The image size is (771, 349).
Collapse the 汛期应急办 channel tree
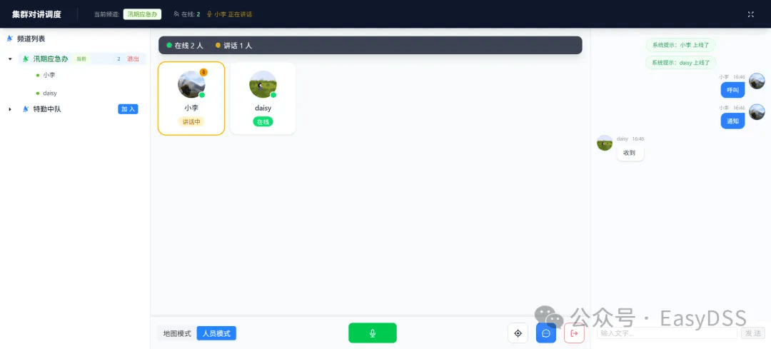(10, 59)
